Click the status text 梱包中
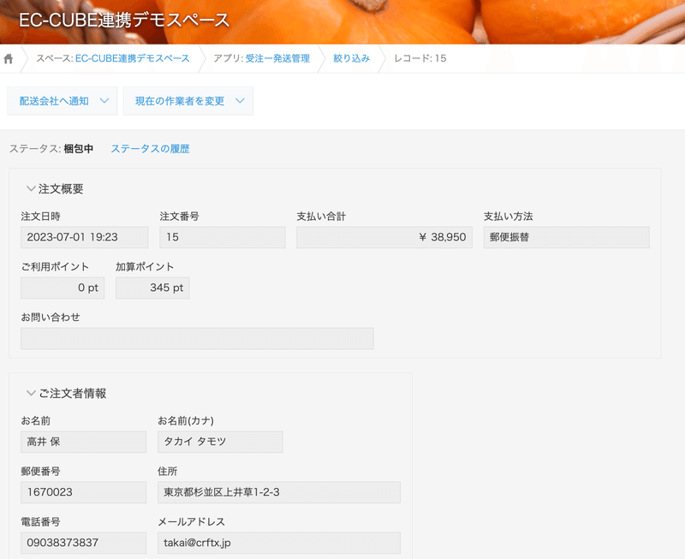Screen dimensions: 685x559 coord(79,149)
